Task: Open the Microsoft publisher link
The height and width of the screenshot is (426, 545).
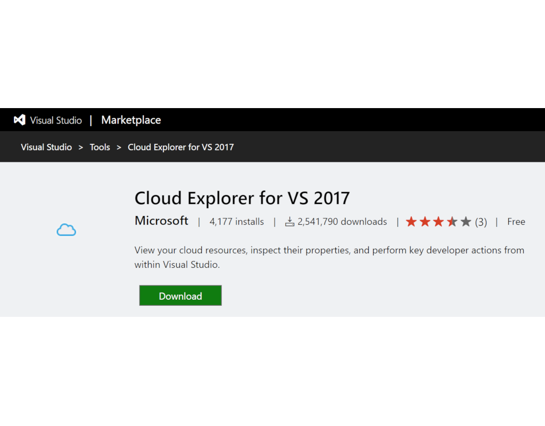Action: [x=161, y=221]
